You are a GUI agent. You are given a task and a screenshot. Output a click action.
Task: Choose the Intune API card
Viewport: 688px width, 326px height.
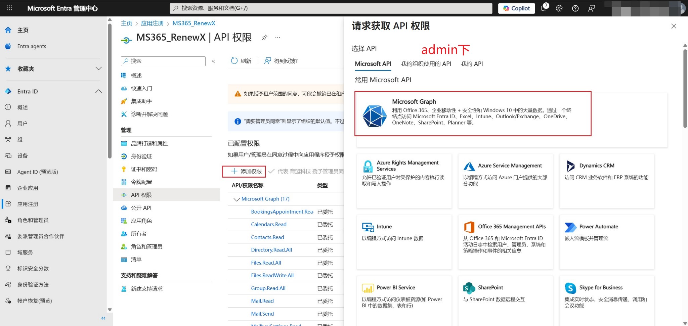[x=404, y=242]
